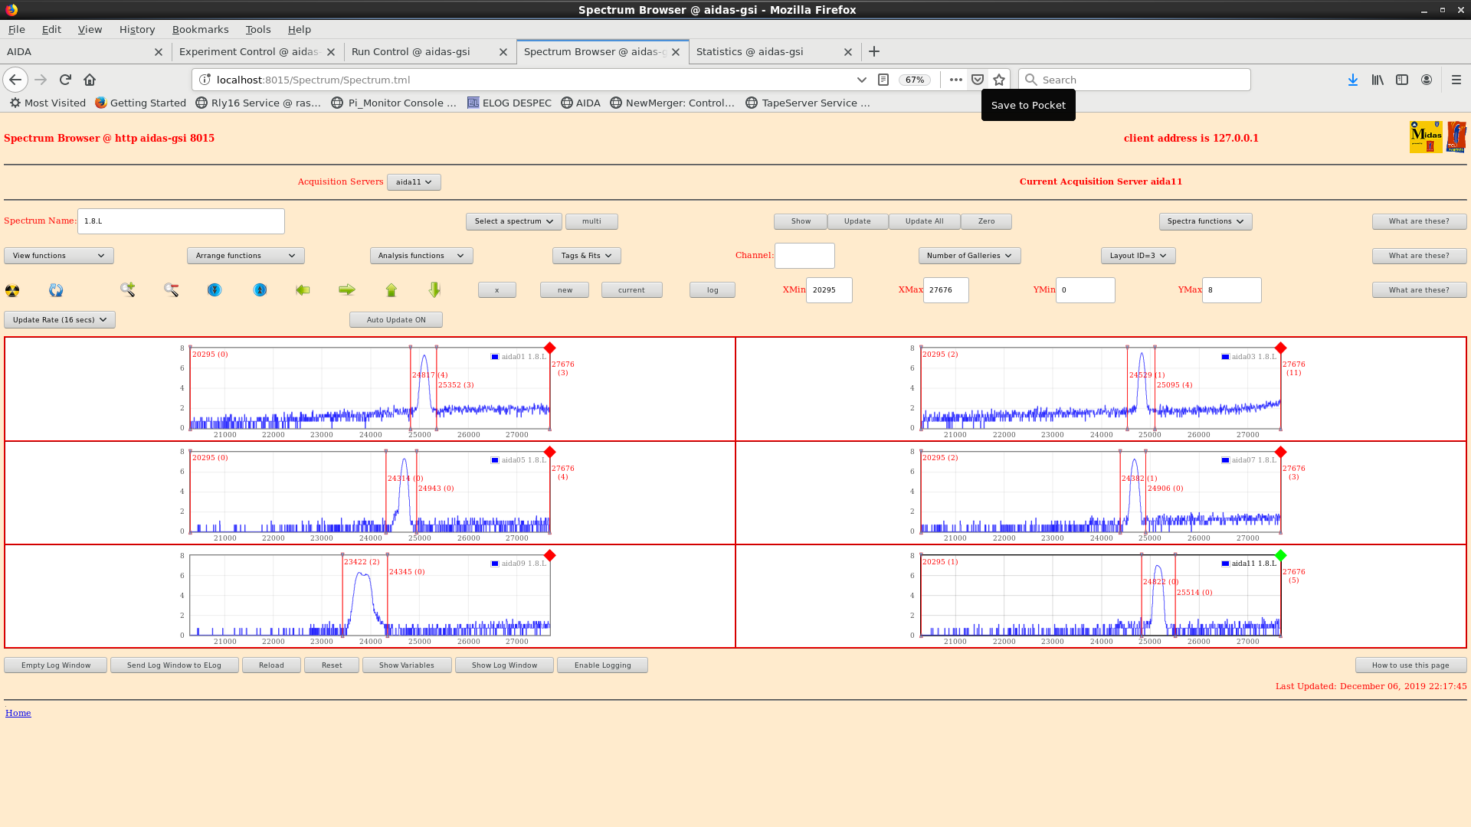This screenshot has height=827, width=1471.
Task: Click the Home link
Action: [x=18, y=713]
